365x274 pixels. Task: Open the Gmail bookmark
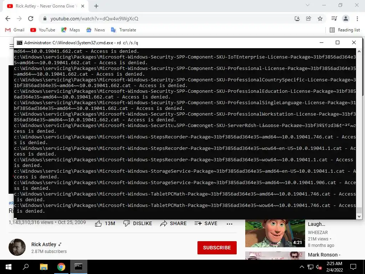click(x=15, y=30)
